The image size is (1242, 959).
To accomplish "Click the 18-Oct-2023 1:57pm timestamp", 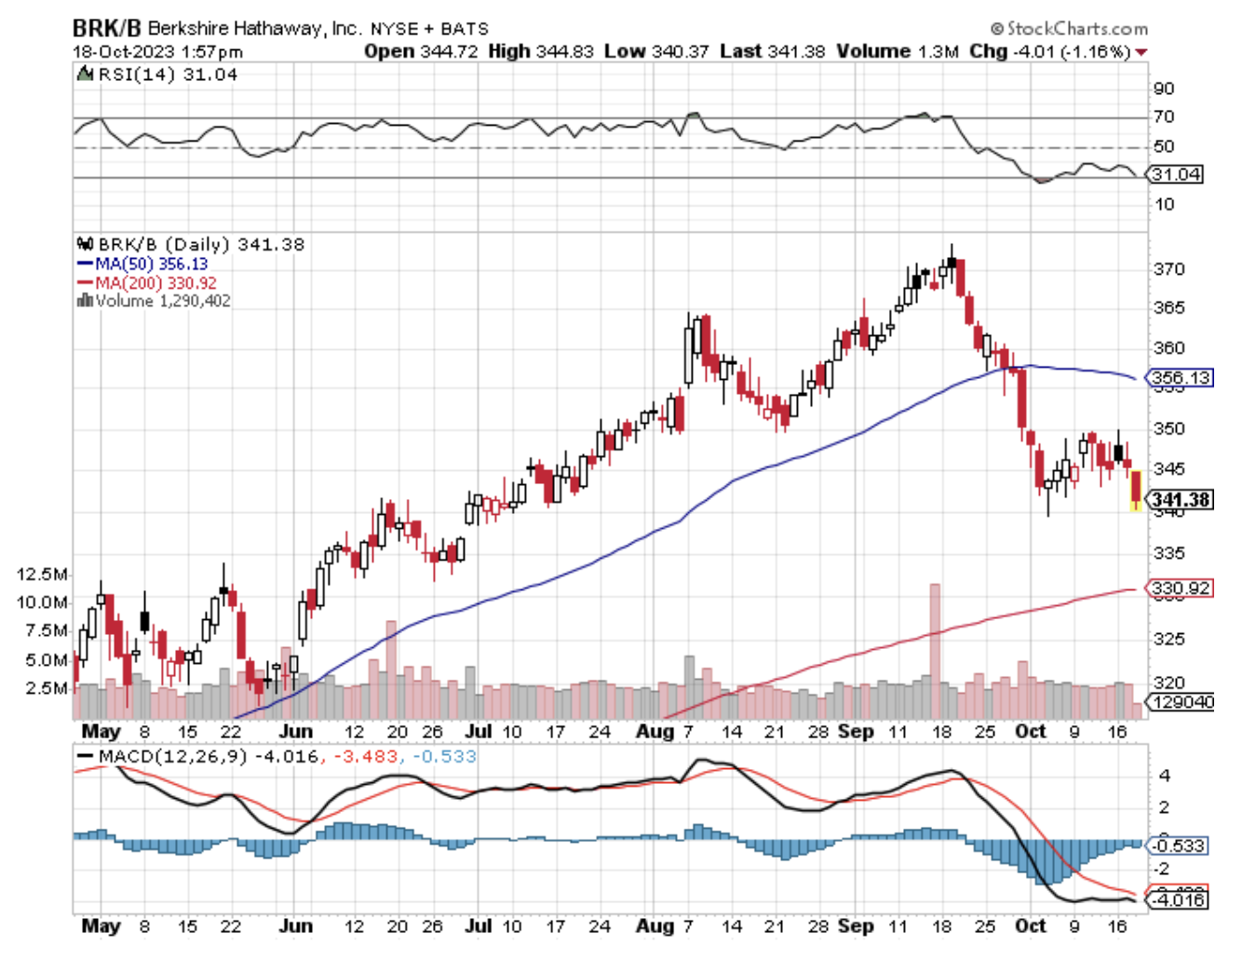I will 157,52.
